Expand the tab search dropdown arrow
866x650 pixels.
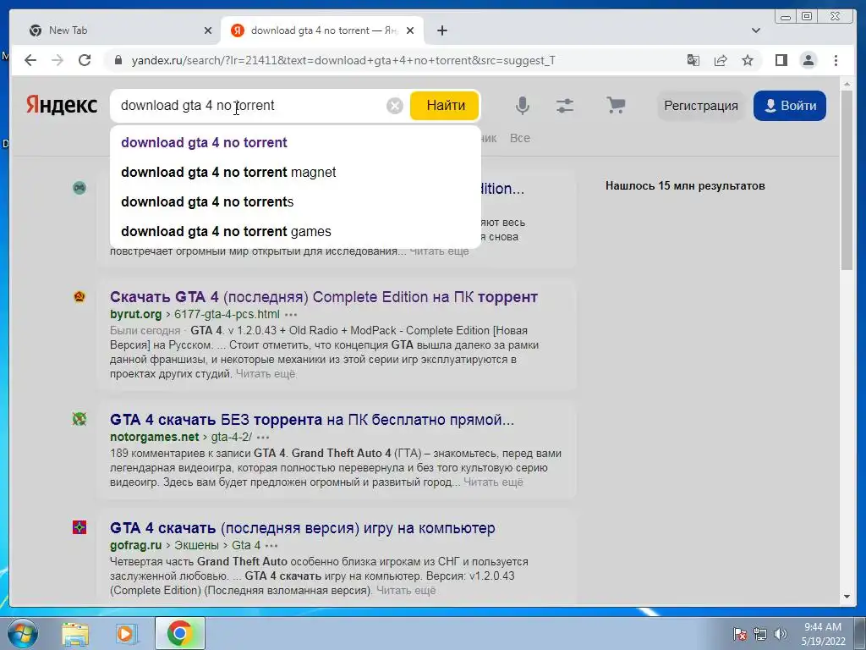(755, 30)
